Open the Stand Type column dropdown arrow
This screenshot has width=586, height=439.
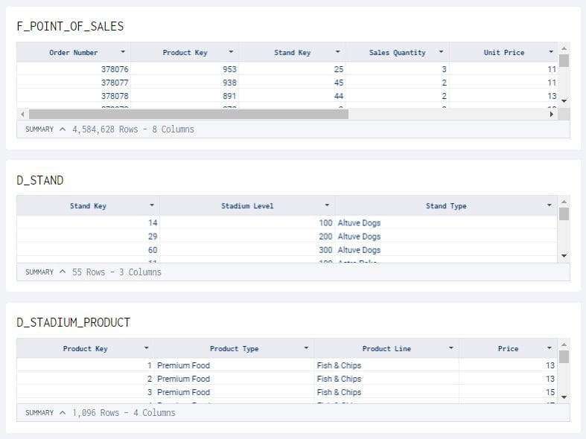pyautogui.click(x=549, y=205)
